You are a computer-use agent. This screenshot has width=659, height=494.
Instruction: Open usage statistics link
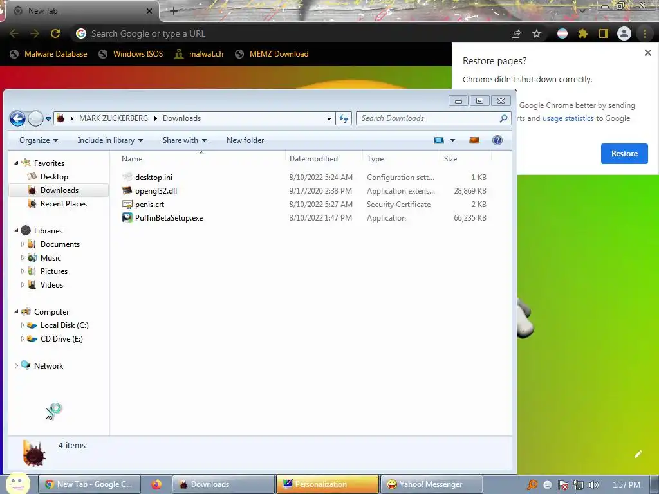click(568, 118)
